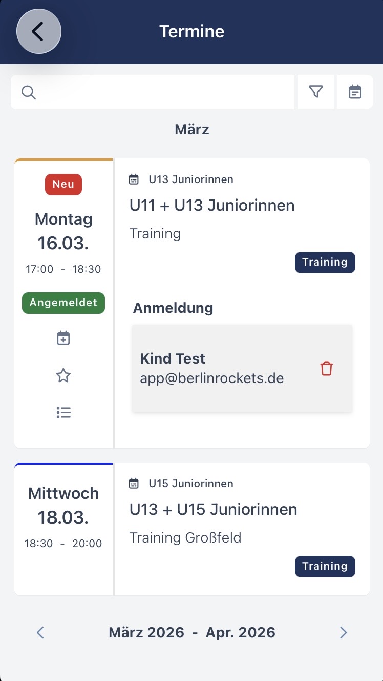Add Monday training to calendar icon
This screenshot has height=681, width=383.
(x=63, y=338)
